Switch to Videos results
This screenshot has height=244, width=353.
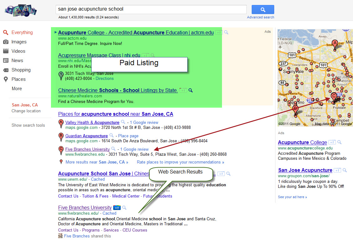pos(18,51)
